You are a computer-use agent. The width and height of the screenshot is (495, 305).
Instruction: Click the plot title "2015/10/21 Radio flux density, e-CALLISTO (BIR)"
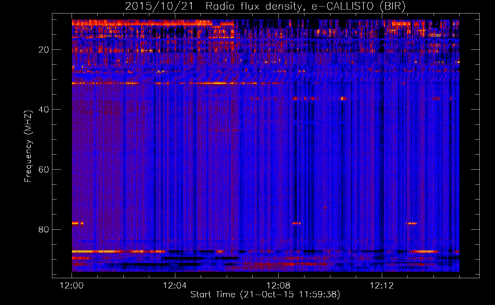click(x=265, y=6)
